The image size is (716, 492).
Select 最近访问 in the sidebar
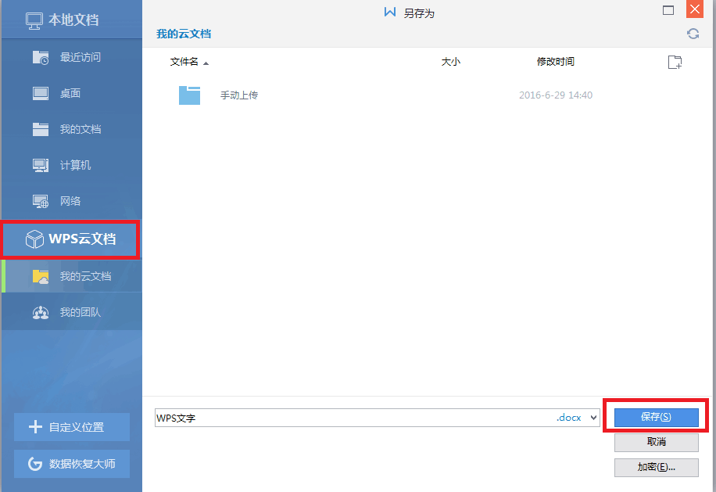(x=72, y=57)
